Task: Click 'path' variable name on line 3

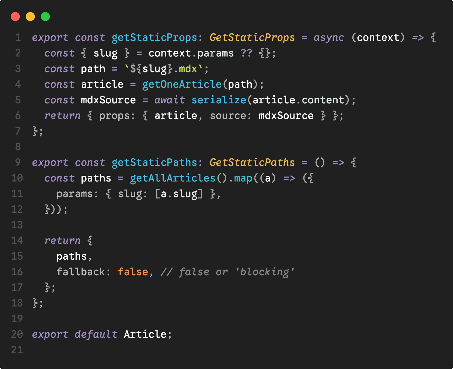Action: click(93, 69)
